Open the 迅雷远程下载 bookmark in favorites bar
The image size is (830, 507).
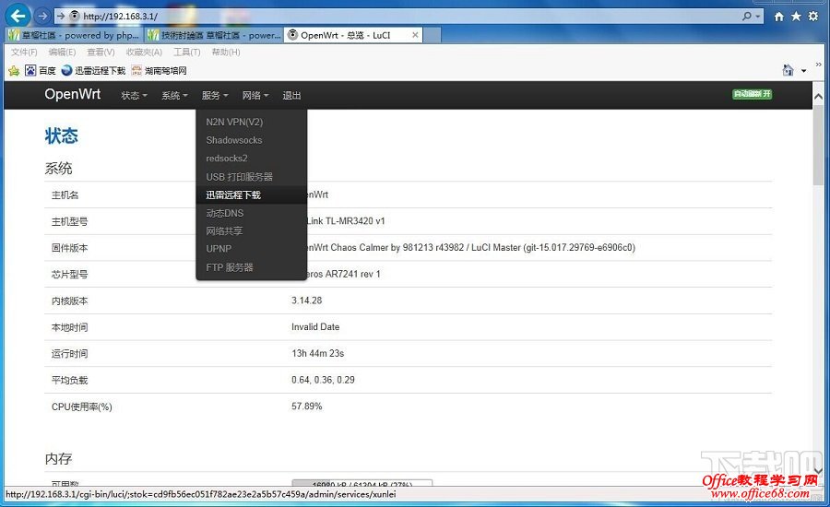(94, 70)
